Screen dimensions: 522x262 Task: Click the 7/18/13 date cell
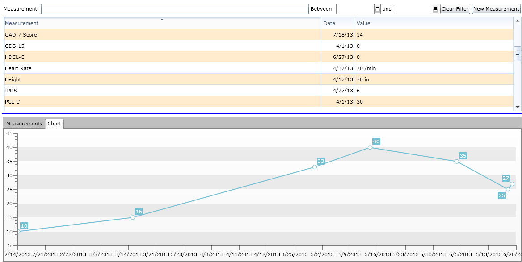(337, 34)
